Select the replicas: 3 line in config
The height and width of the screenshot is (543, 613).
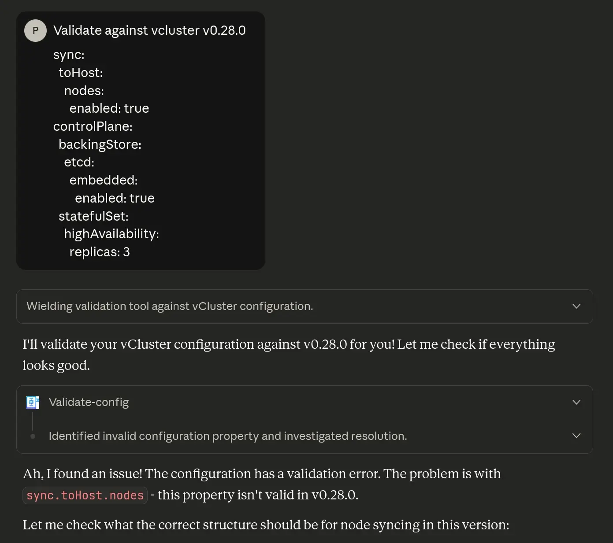click(x=100, y=251)
